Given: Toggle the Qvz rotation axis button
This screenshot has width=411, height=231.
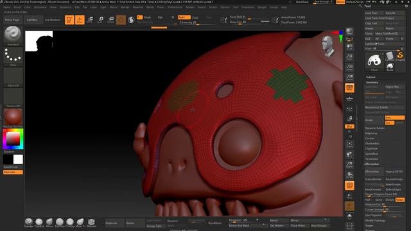Looking at the screenshot, I should pos(349,126).
